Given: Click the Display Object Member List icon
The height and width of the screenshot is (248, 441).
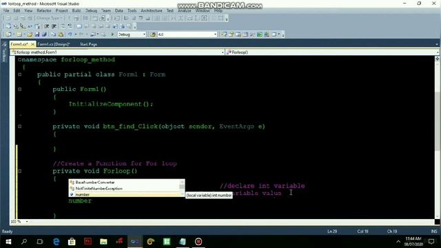Looking at the screenshot, I should pos(8,26).
